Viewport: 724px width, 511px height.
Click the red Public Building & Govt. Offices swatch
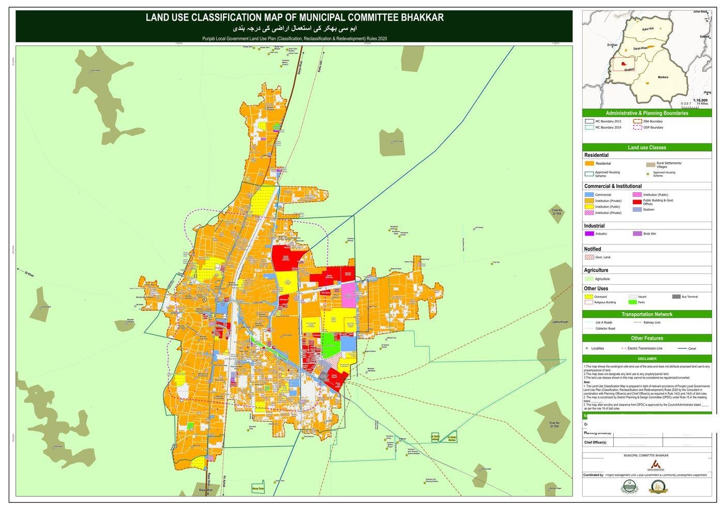coord(637,202)
